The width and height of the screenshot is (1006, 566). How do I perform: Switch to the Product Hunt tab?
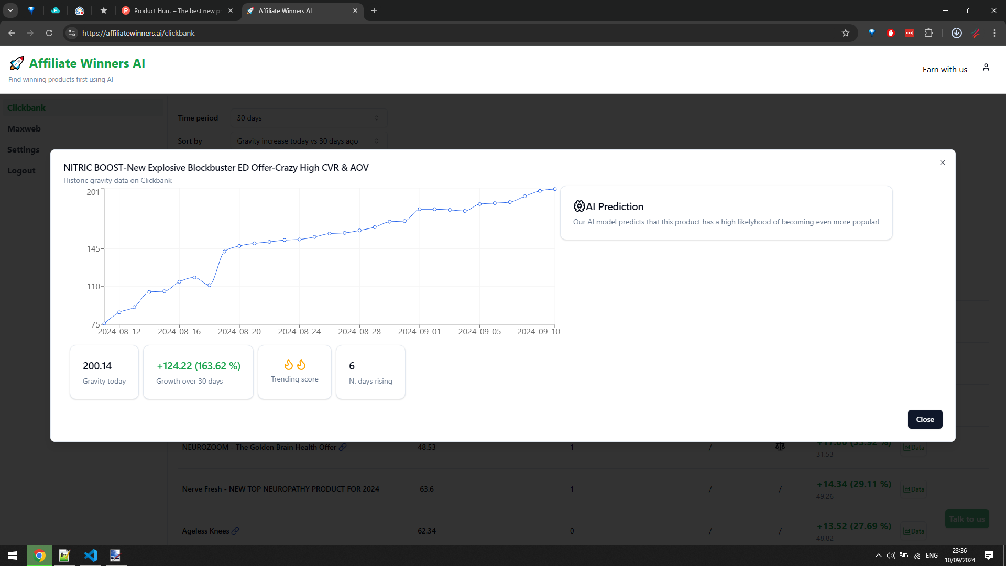tap(176, 10)
